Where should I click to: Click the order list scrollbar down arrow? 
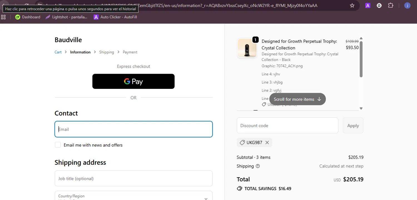click(x=361, y=108)
